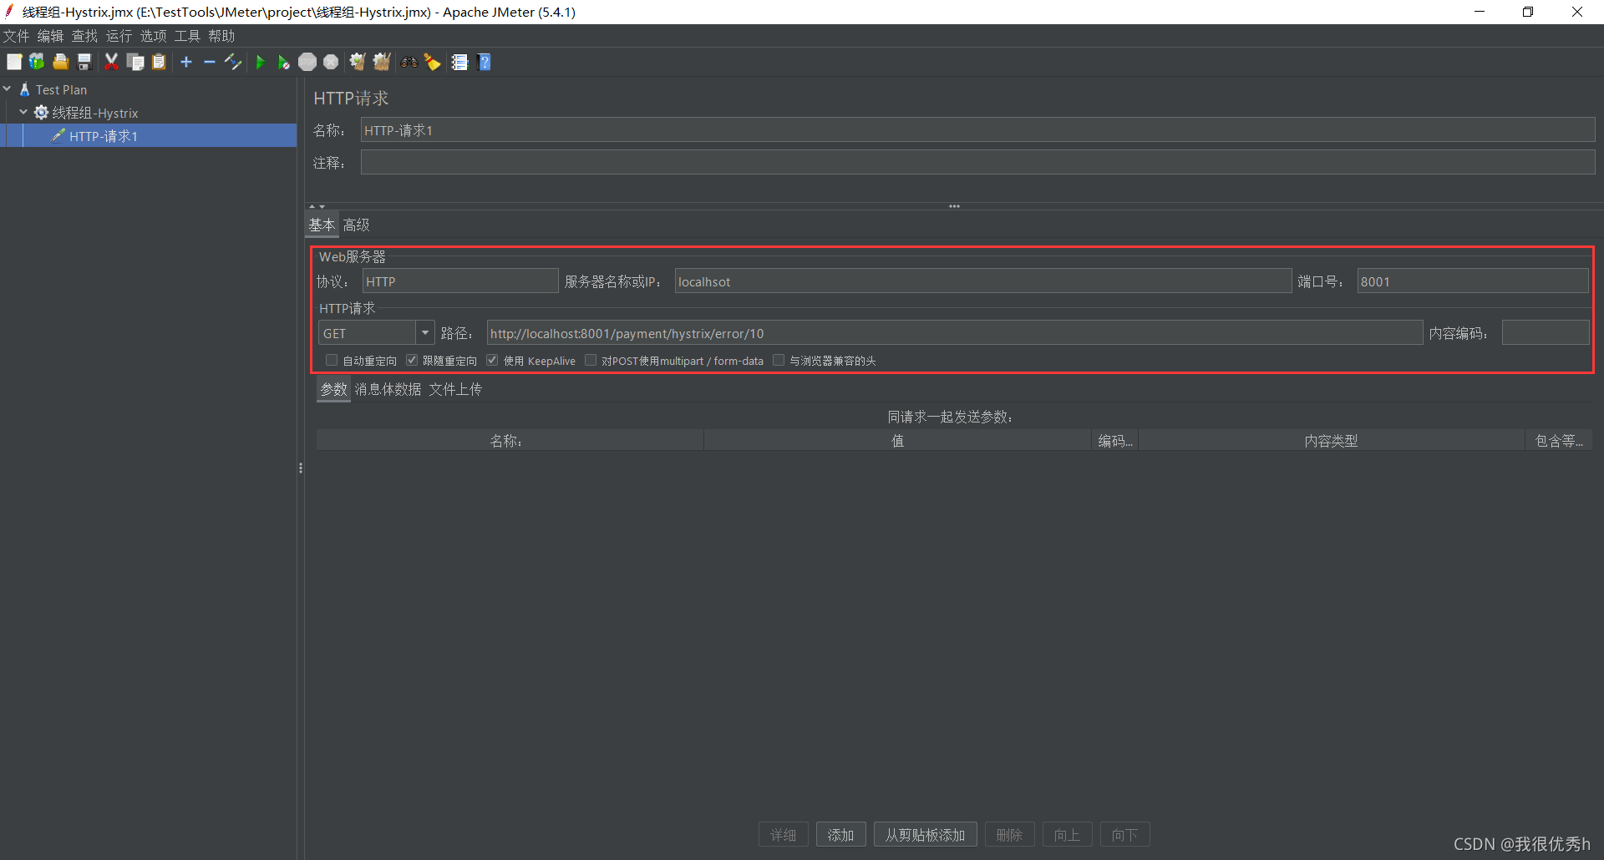Screen dimensions: 1604x860
Task: Open the 编辑 menu
Action: 50,36
